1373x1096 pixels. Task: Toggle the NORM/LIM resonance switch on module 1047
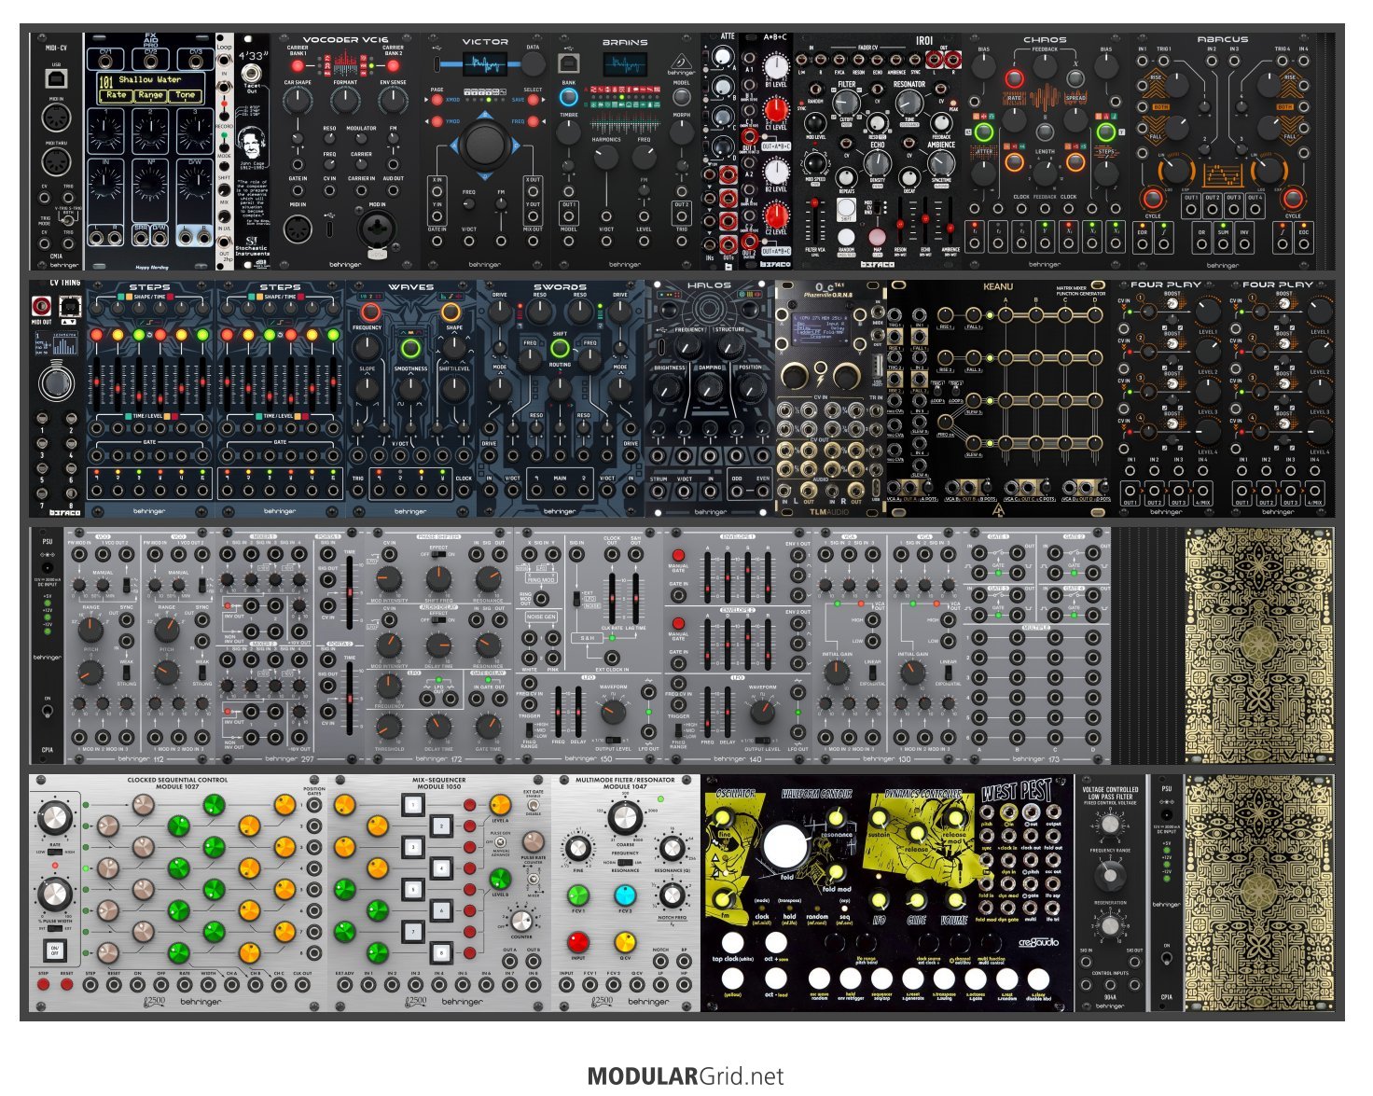623,863
